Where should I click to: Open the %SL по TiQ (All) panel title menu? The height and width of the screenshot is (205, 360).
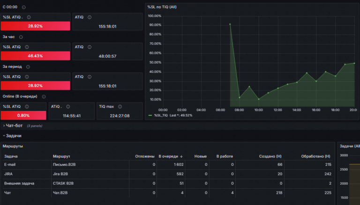click(162, 7)
